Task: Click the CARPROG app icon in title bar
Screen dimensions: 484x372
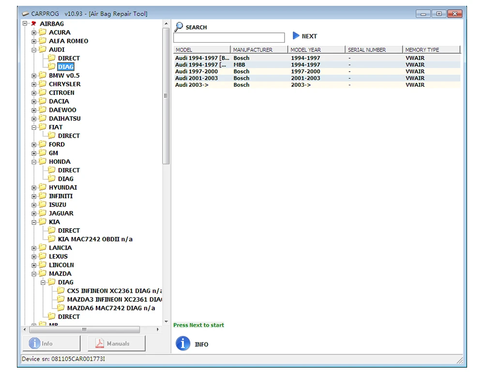Action: (25, 14)
